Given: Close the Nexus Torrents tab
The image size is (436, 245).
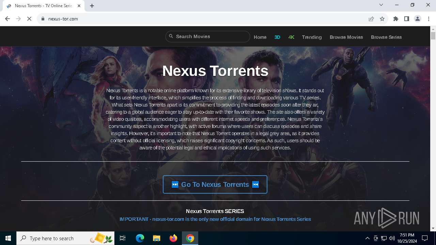Looking at the screenshot, I should coord(79,6).
